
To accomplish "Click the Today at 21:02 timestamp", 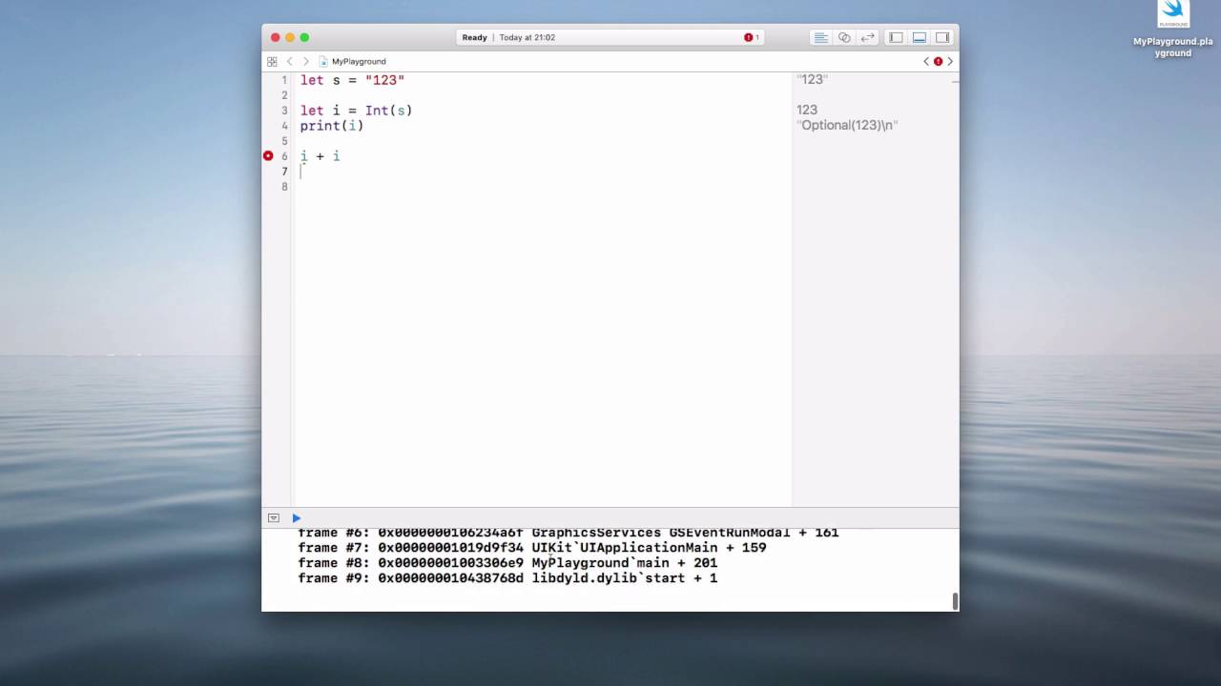I will pyautogui.click(x=527, y=37).
